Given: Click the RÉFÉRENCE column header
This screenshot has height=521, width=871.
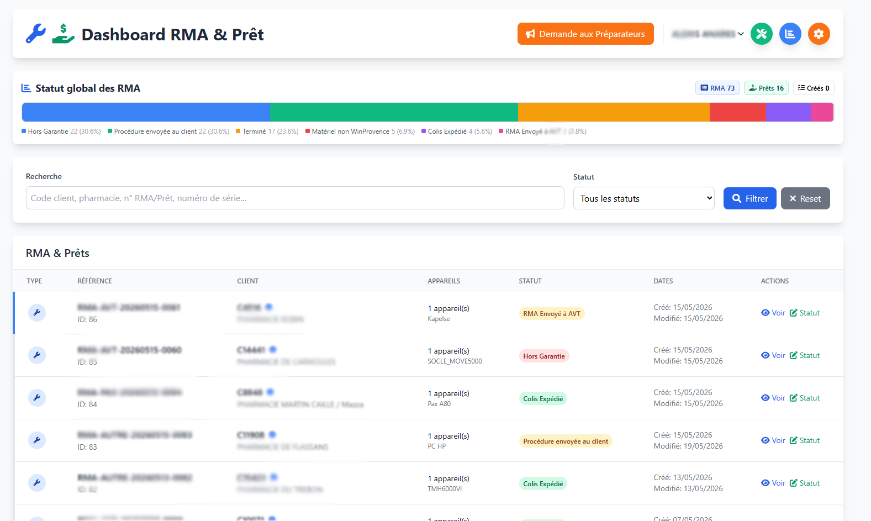Looking at the screenshot, I should (95, 281).
